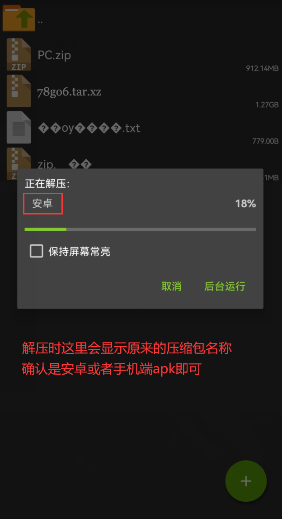Image resolution: width=282 pixels, height=519 pixels.
Task: Tap the green plus floating button
Action: pos(246,481)
